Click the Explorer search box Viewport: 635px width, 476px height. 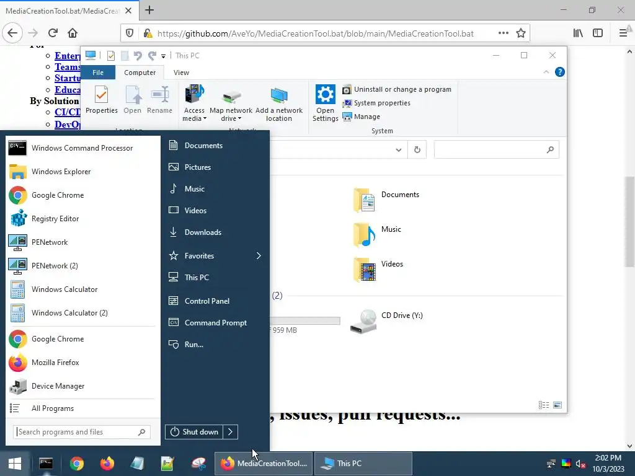click(x=497, y=150)
